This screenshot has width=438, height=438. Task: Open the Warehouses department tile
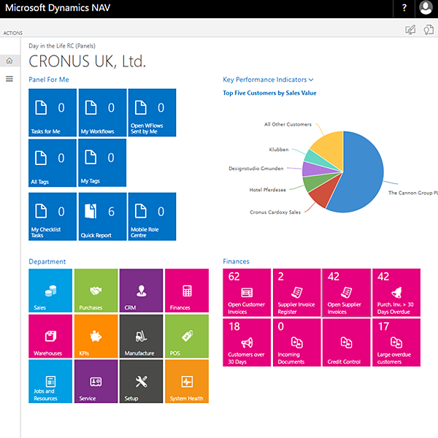(x=51, y=336)
